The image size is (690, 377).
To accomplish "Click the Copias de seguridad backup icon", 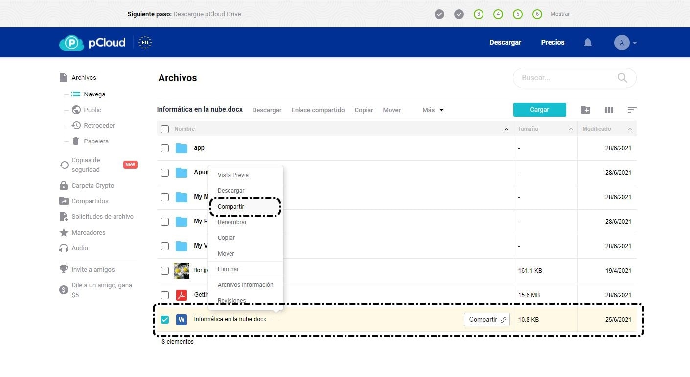I will [64, 165].
